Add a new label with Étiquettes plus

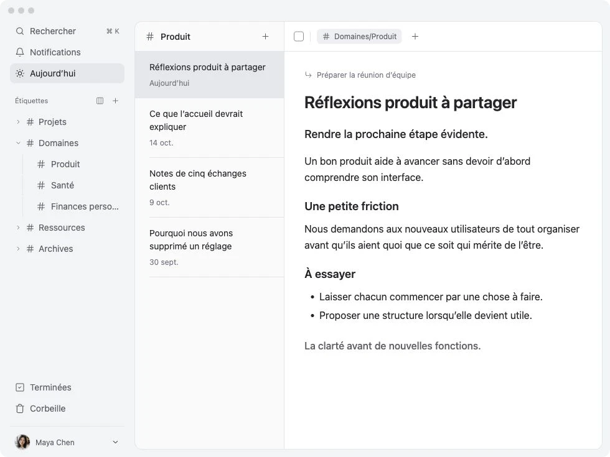click(x=116, y=101)
